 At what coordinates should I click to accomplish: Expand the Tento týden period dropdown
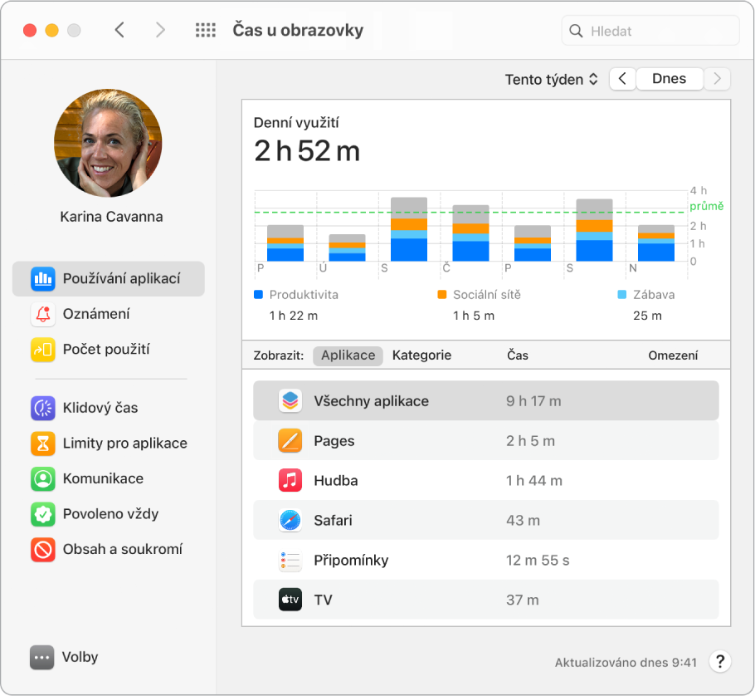tap(551, 80)
